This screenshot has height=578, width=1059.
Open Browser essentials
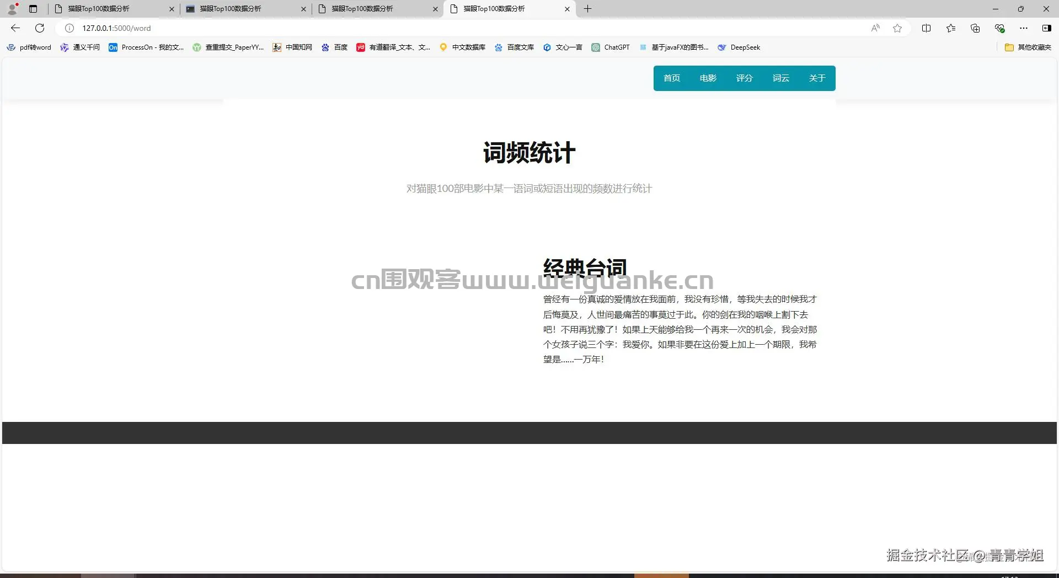coord(999,28)
